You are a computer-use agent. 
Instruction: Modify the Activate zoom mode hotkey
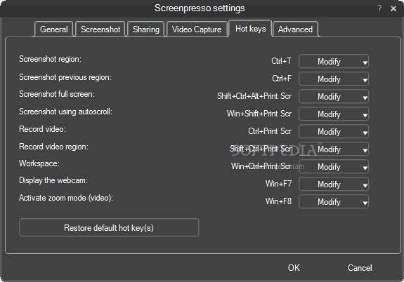click(330, 202)
